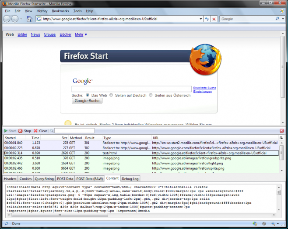
Task: Click the Google favicon in the address bar
Action: point(39,19)
